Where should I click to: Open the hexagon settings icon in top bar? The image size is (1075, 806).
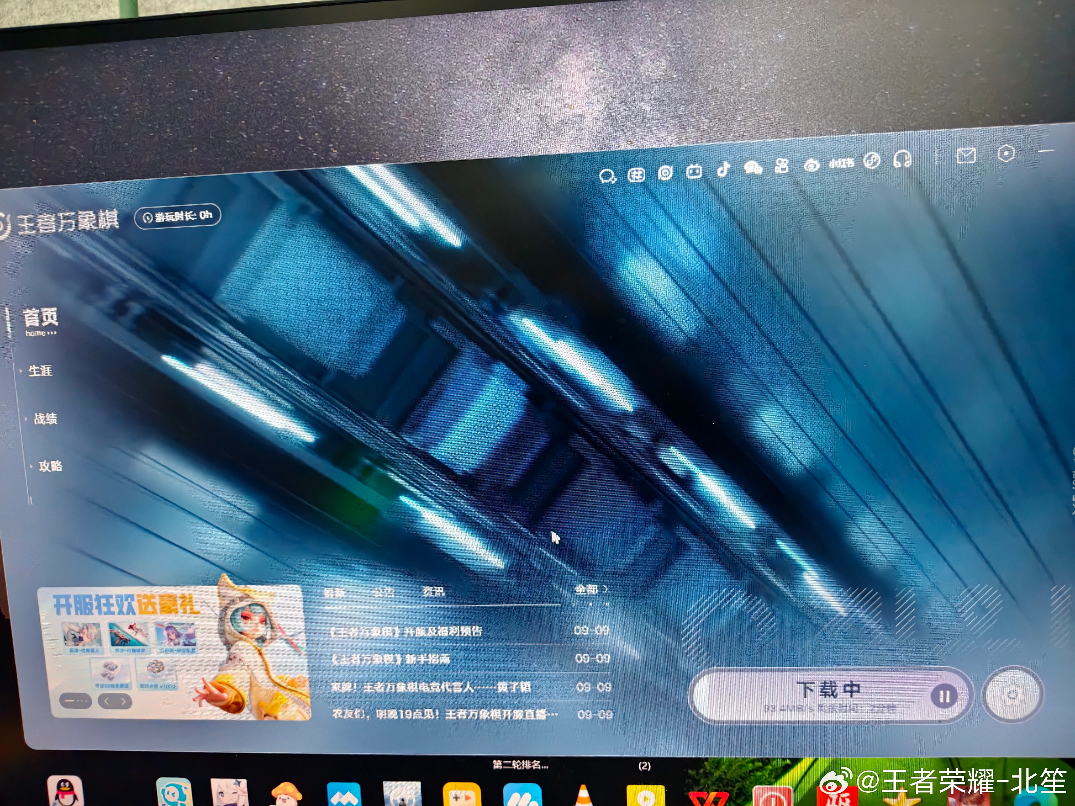tap(1005, 153)
